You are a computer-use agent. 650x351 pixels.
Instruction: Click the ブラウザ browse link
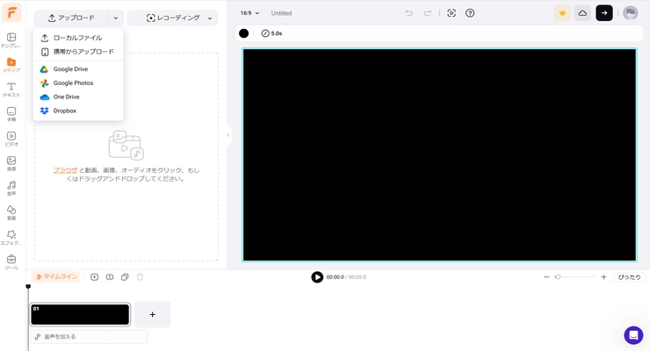point(65,170)
